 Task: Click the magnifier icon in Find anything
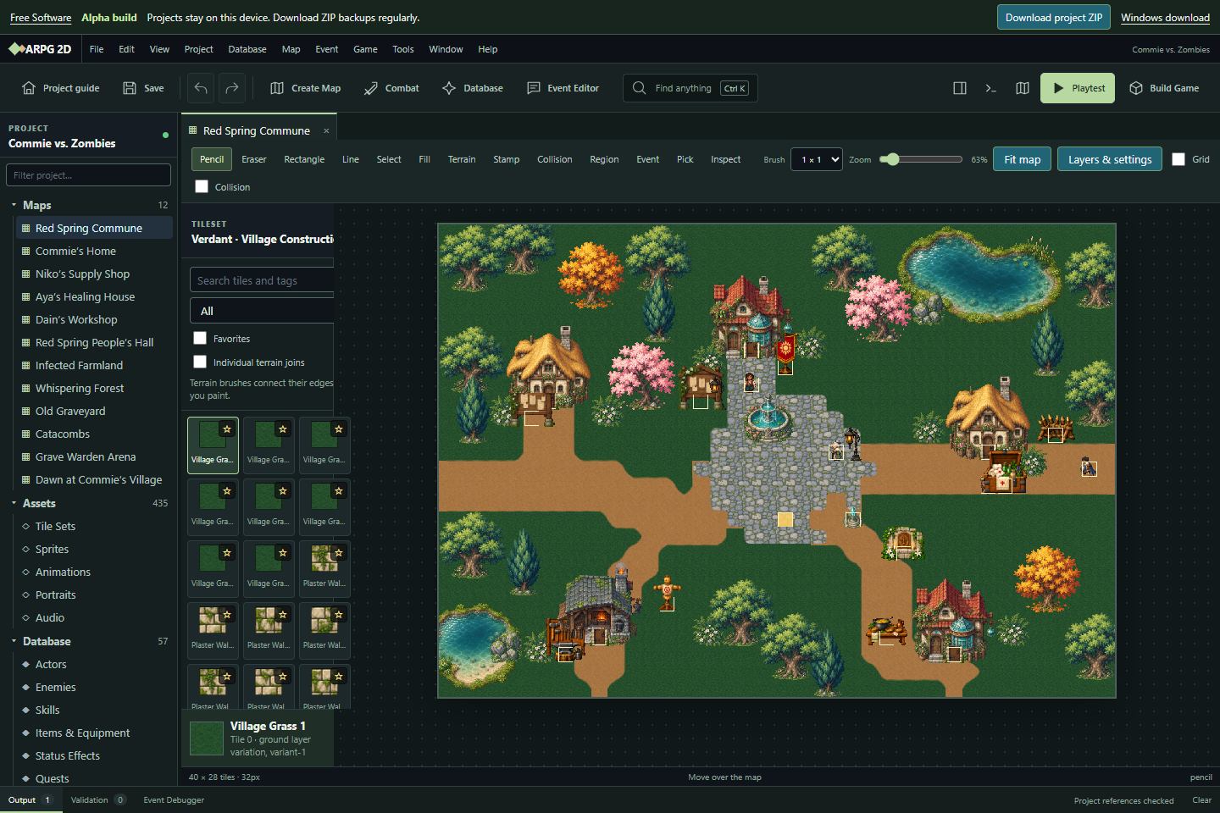(x=640, y=88)
